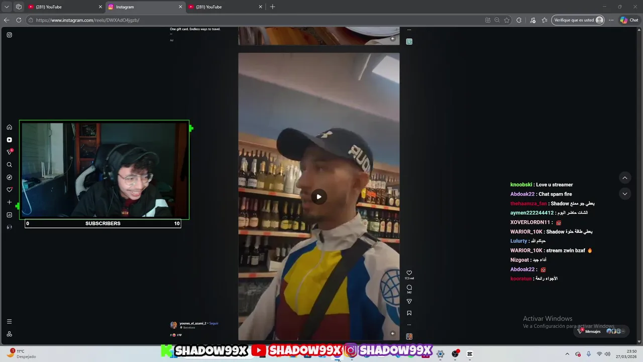The image size is (643, 362).
Task: Open more options for previous reel above
Action: point(409,30)
